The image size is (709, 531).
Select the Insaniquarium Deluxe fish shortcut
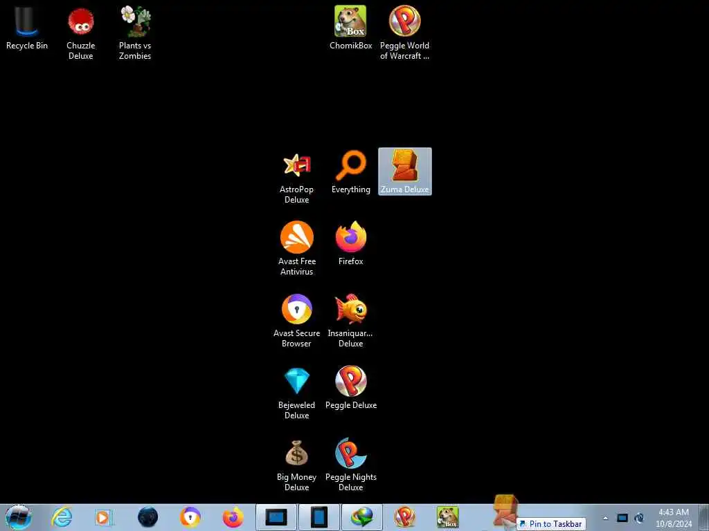[350, 321]
